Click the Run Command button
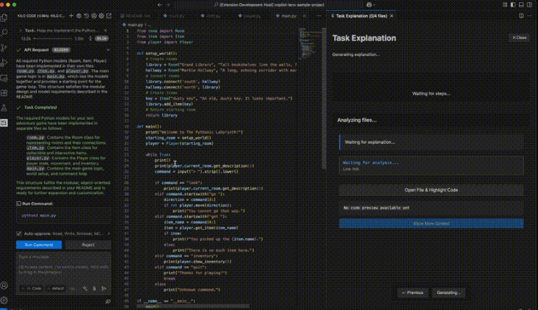Screen dimensions: 538x310 (39, 245)
